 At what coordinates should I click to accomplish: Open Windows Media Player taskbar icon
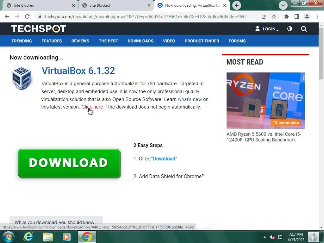67,237
